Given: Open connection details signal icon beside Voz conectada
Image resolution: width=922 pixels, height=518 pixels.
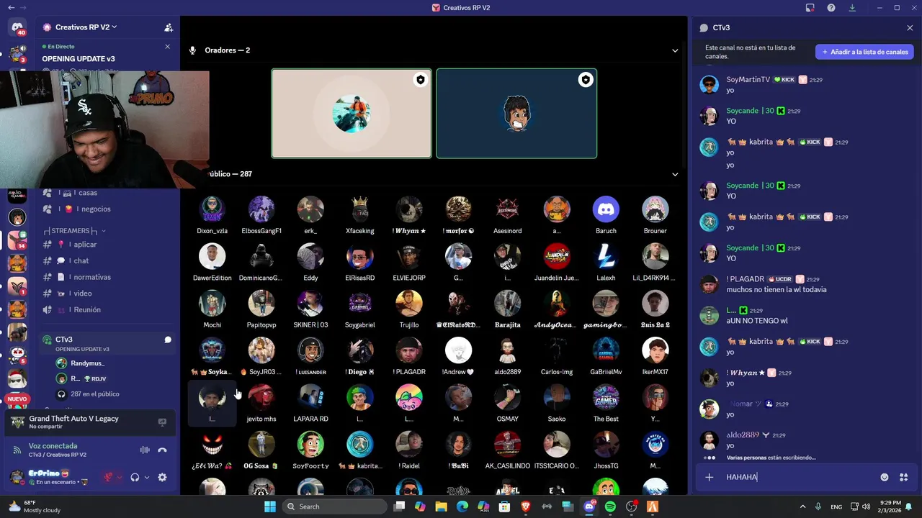Looking at the screenshot, I should click(x=17, y=450).
